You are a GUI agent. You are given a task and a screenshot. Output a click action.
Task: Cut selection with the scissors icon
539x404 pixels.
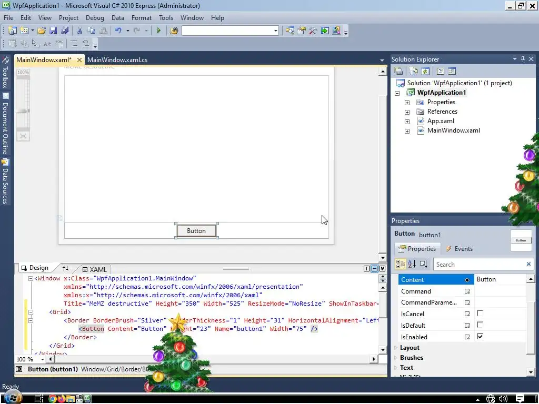(79, 31)
